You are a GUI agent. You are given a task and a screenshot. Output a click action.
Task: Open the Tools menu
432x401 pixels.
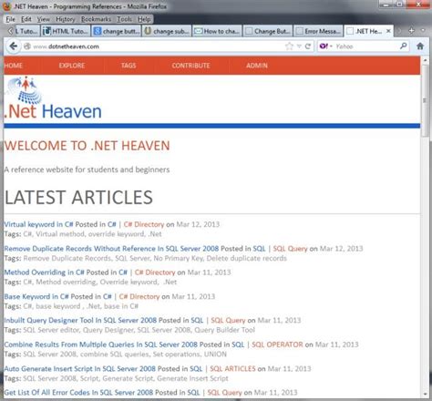point(124,19)
